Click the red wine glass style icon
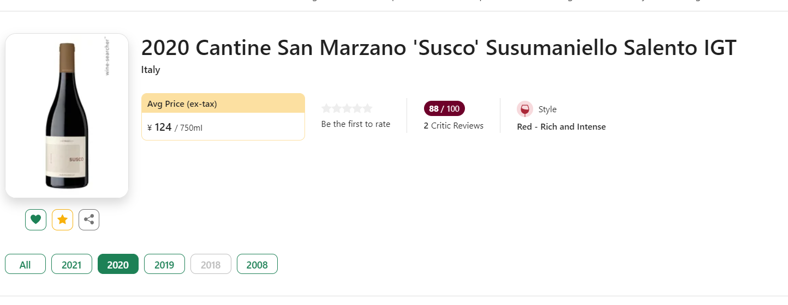788x305 pixels. (524, 109)
